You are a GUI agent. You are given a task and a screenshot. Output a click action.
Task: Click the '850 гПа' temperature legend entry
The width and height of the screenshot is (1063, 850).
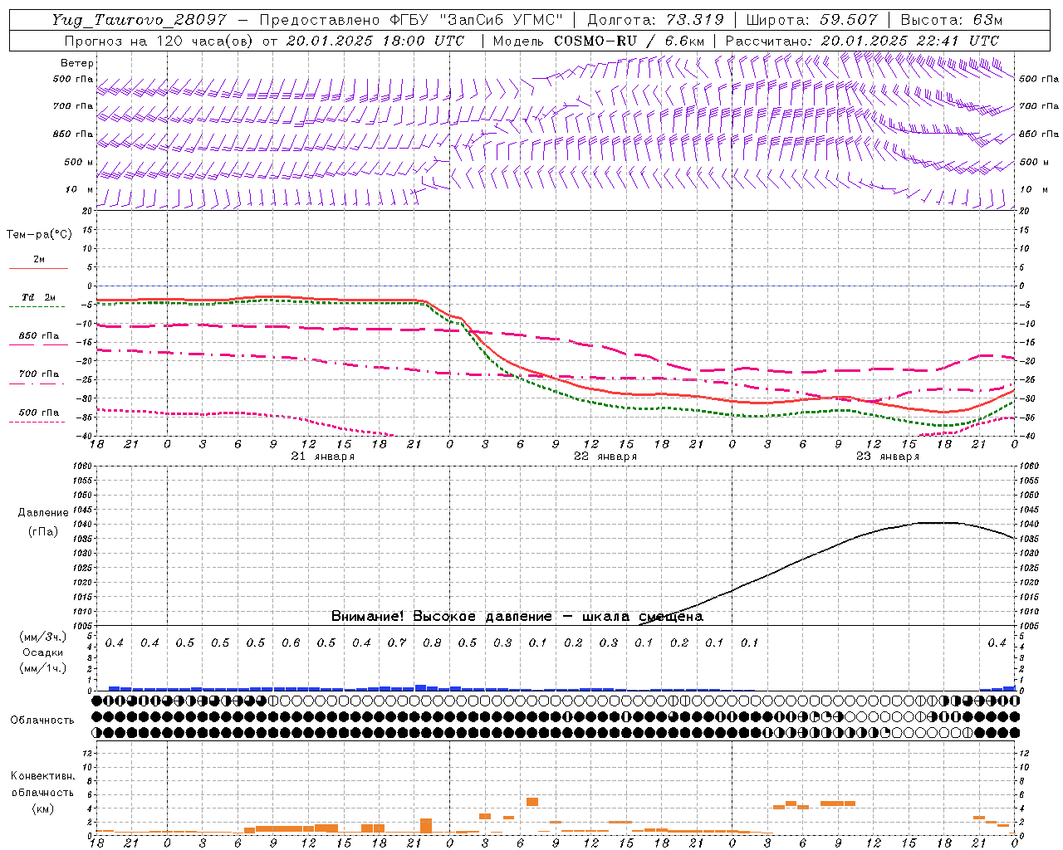coord(39,336)
